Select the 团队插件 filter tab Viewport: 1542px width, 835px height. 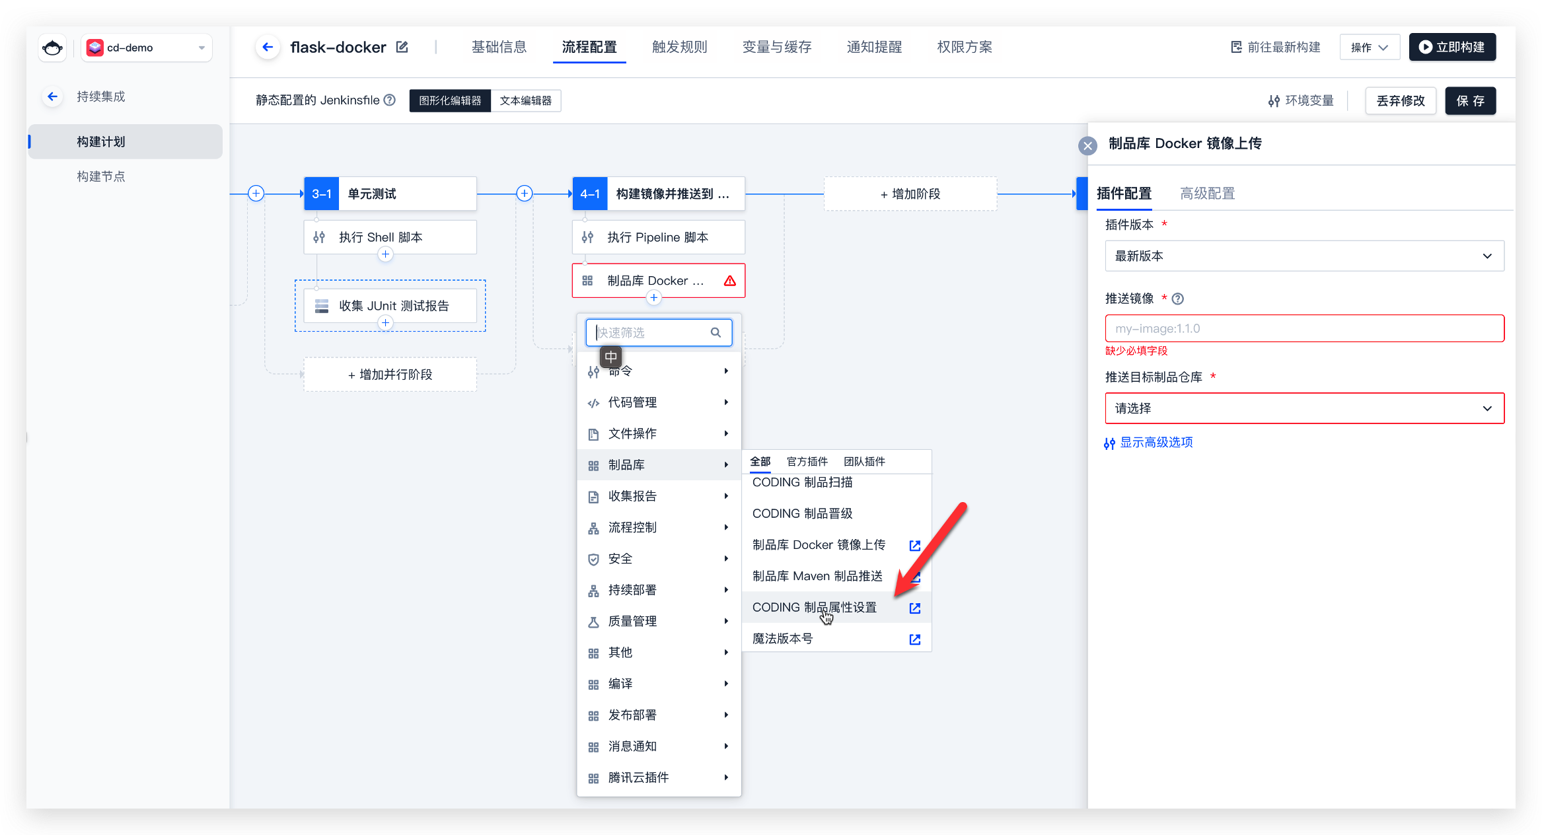pos(864,461)
